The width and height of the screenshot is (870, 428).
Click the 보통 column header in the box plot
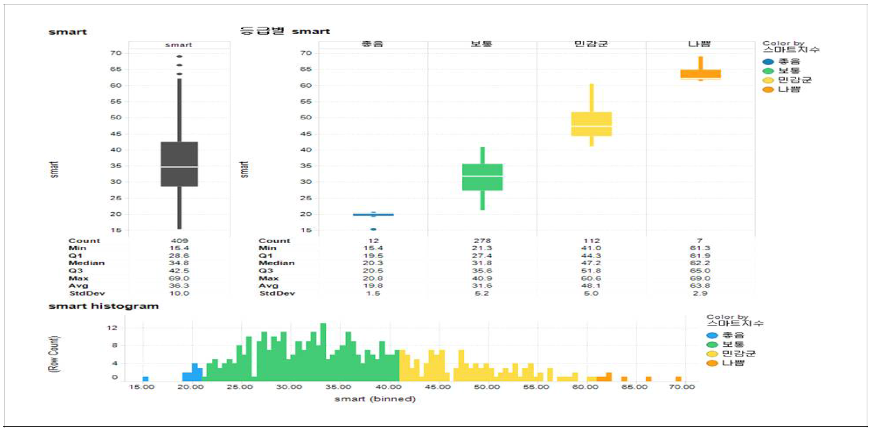482,44
